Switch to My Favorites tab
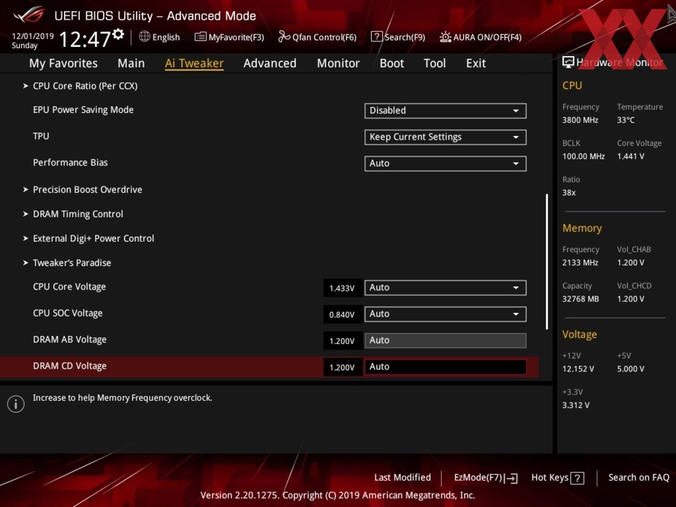 (x=63, y=63)
